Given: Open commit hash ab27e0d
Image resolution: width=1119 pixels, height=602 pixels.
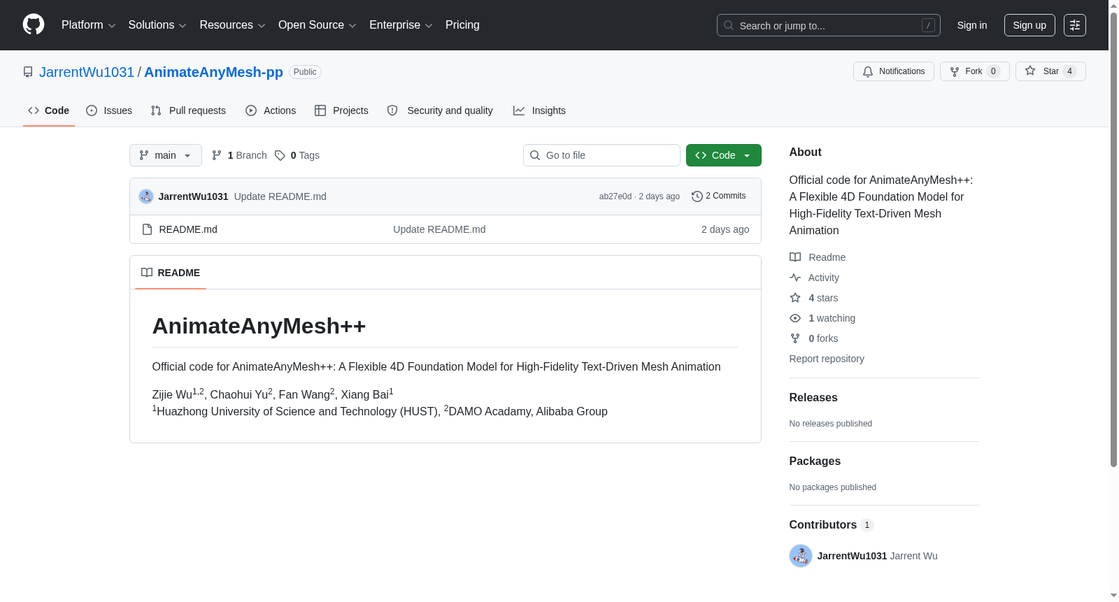Looking at the screenshot, I should (615, 196).
